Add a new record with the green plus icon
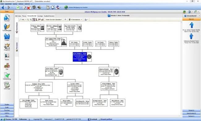 tap(18, 7)
